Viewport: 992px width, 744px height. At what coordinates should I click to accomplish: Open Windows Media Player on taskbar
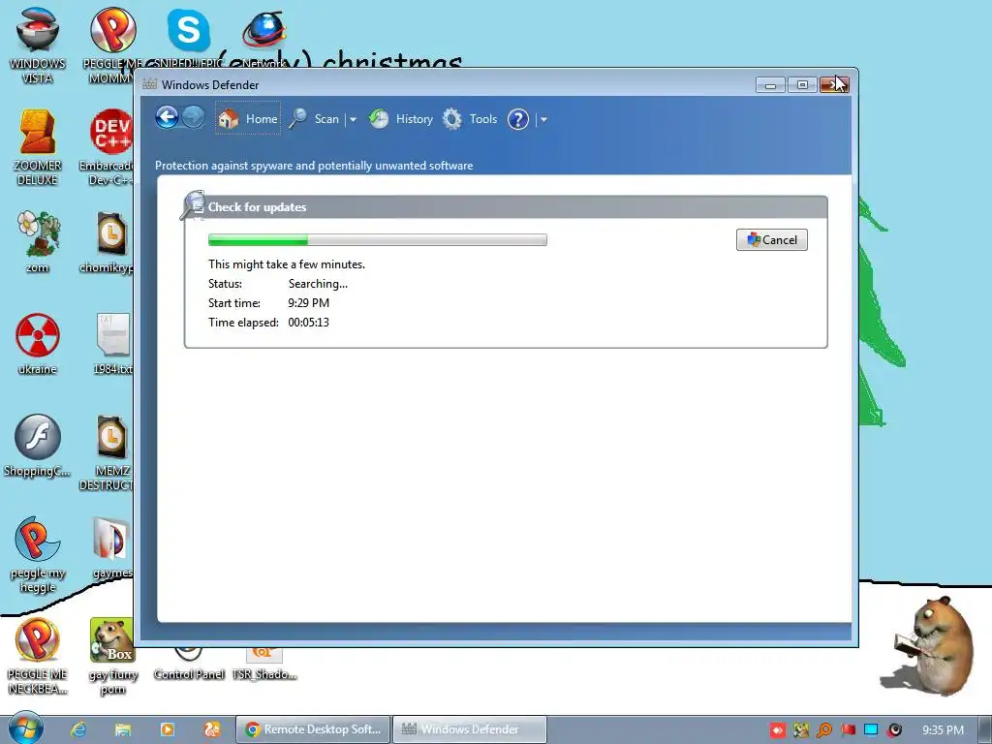click(168, 729)
